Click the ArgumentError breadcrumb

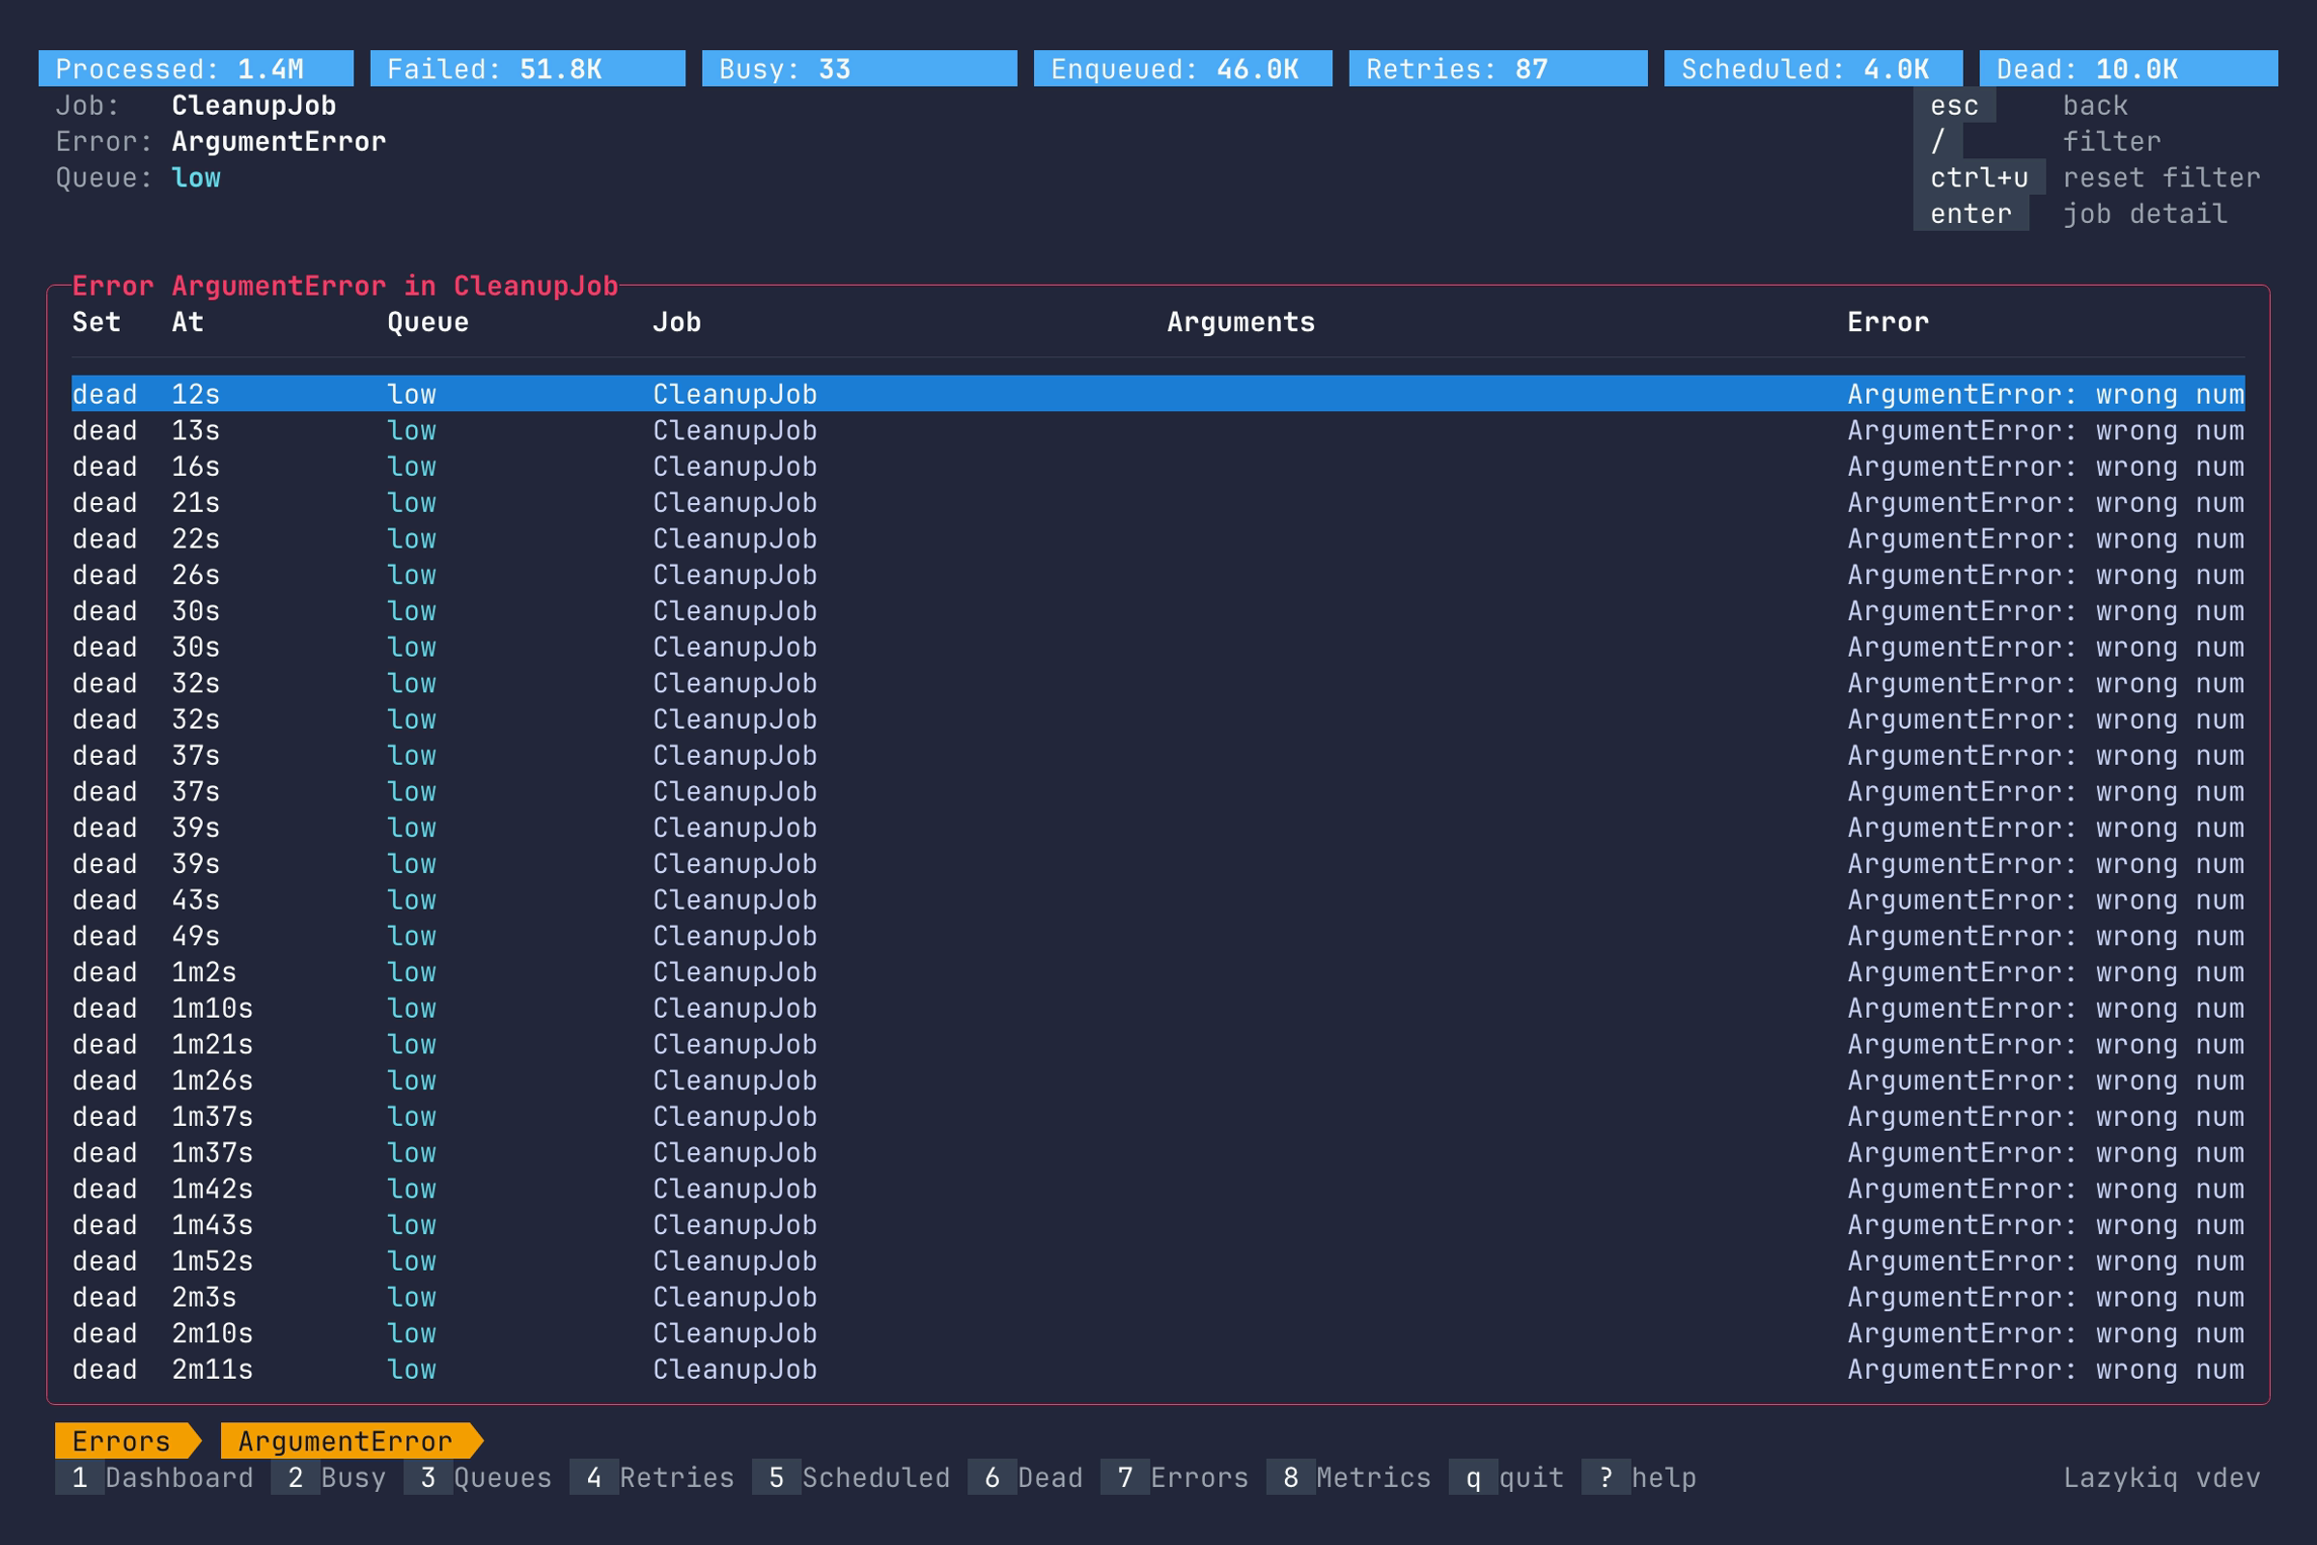(x=346, y=1442)
